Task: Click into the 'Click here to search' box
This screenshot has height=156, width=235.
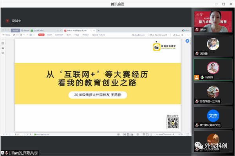Action: (x=159, y=35)
